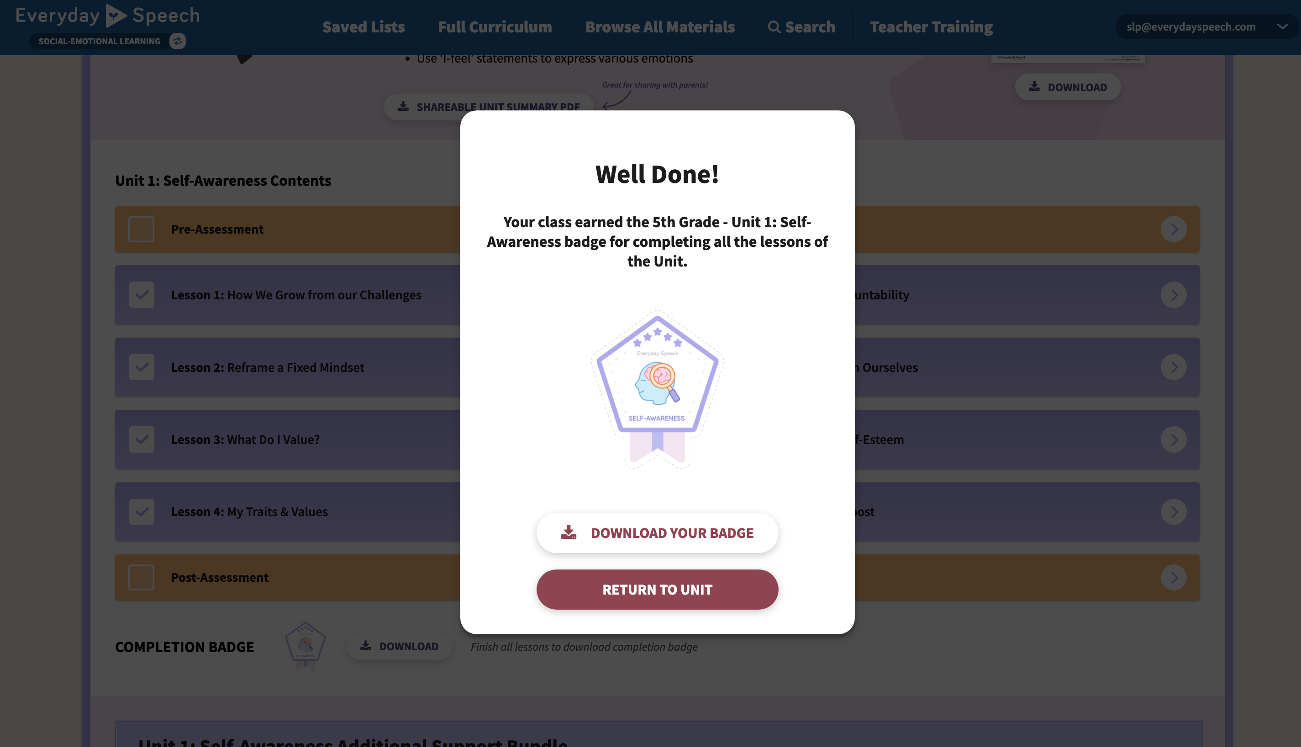Click the download icon in Download Your Badge
Viewport: 1301px width, 747px height.
569,532
